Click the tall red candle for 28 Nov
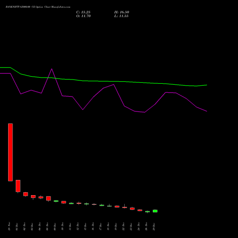Viewport: 238px width, 238px height. pyautogui.click(x=10, y=152)
